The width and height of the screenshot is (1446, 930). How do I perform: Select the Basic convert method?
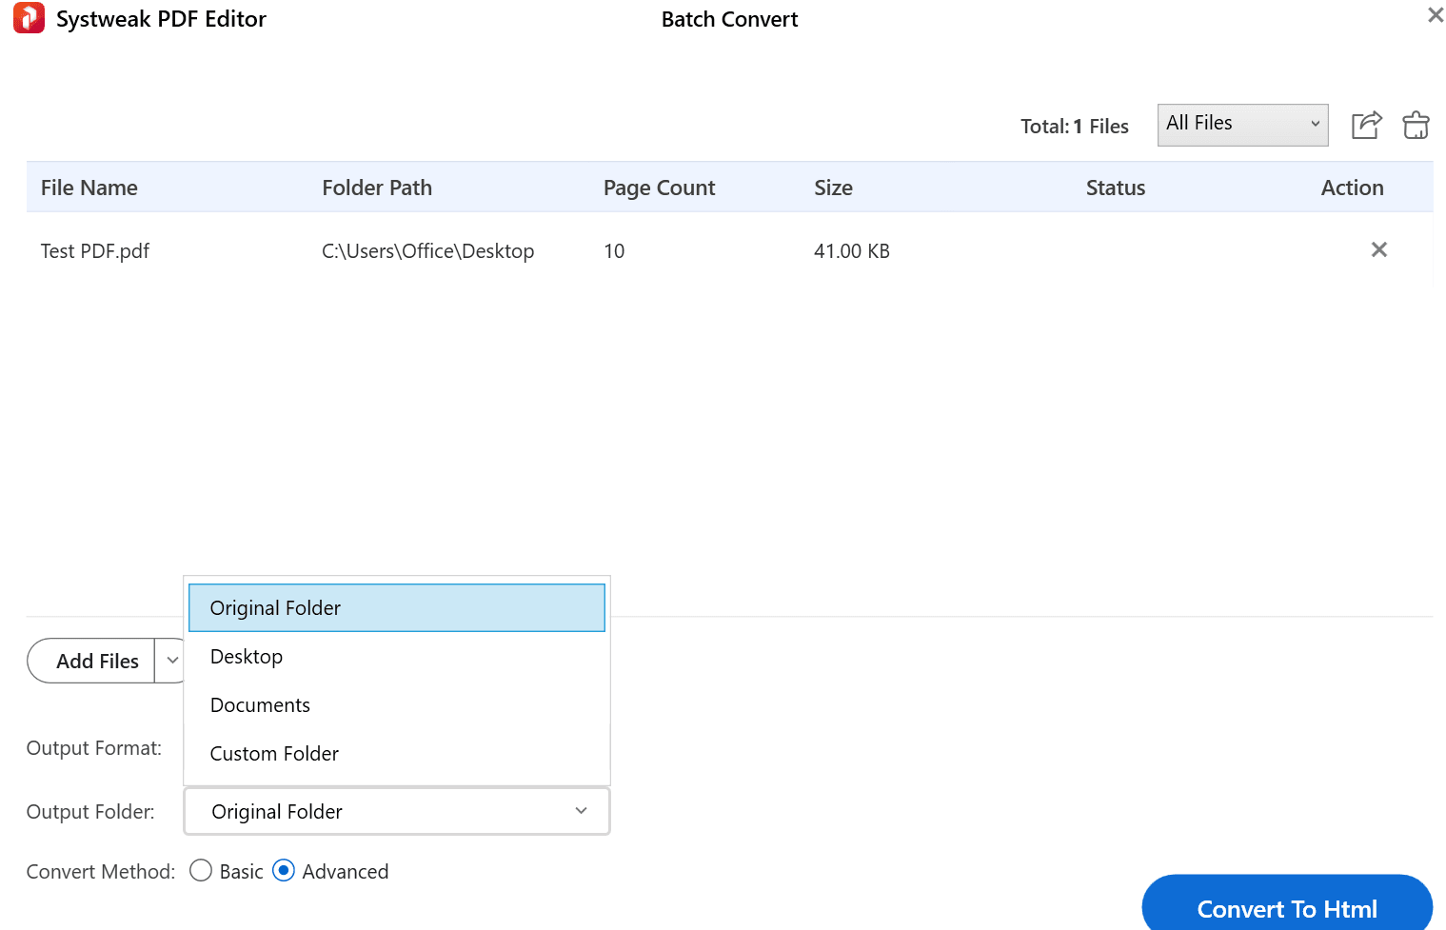point(201,870)
